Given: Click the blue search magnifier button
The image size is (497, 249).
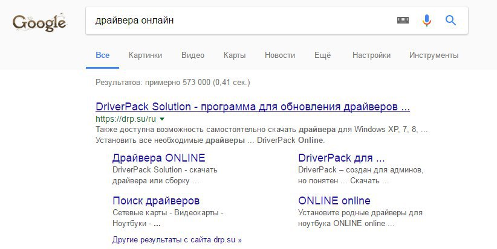Looking at the screenshot, I should click(450, 20).
